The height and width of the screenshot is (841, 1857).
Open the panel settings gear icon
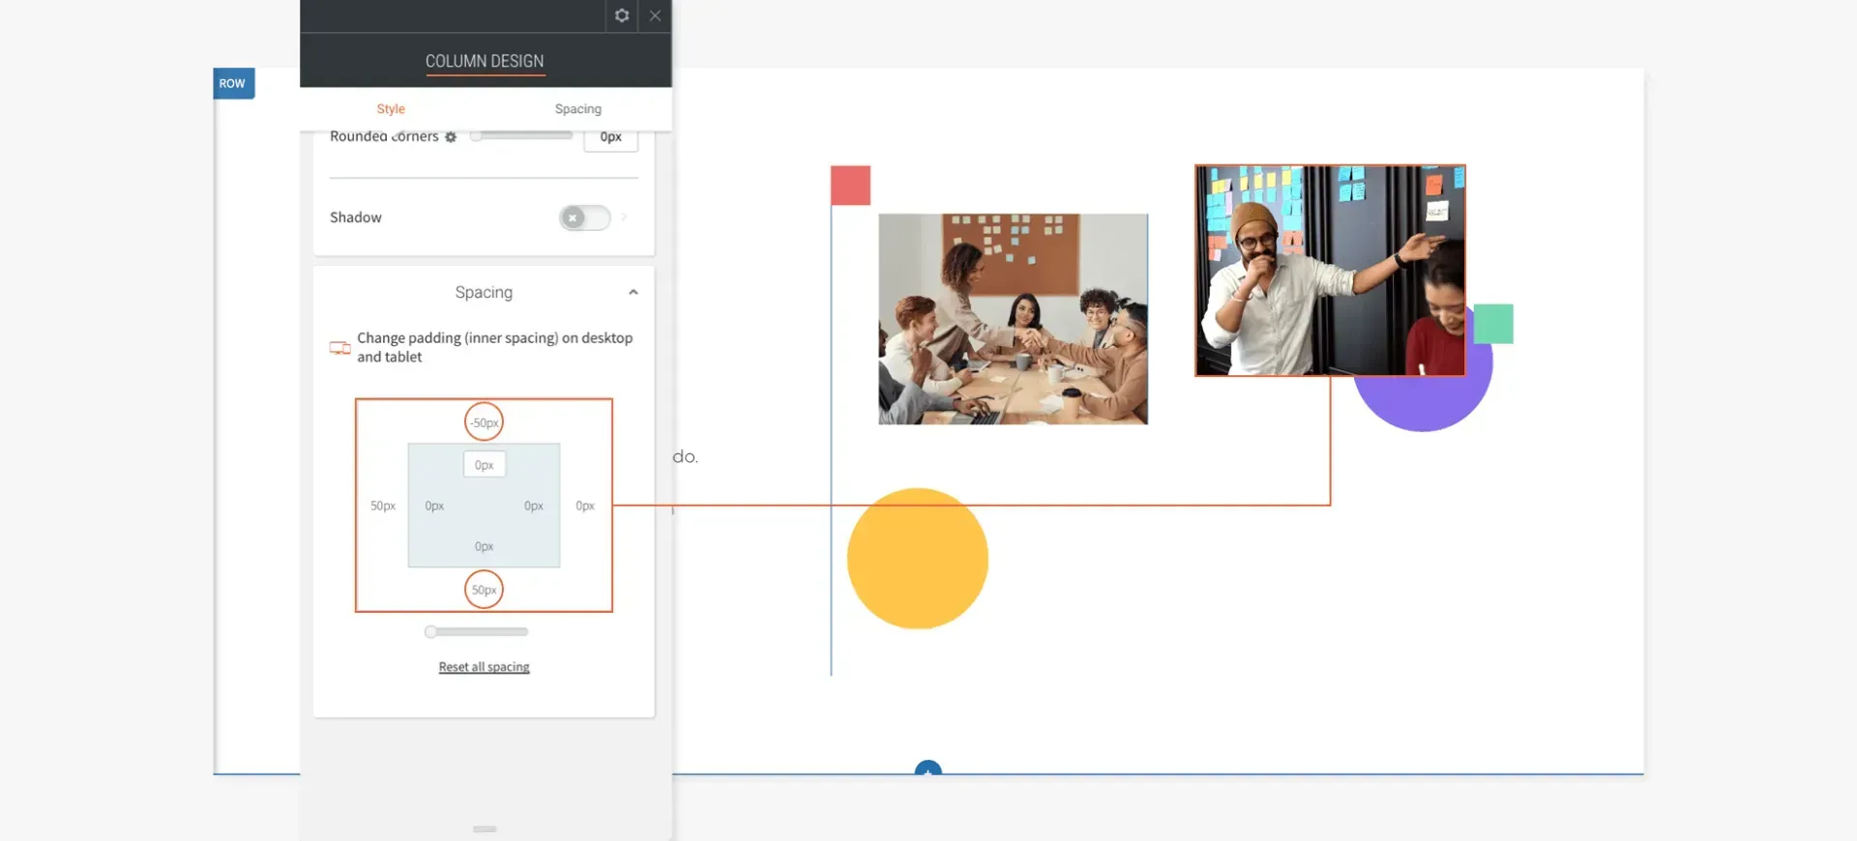622,15
